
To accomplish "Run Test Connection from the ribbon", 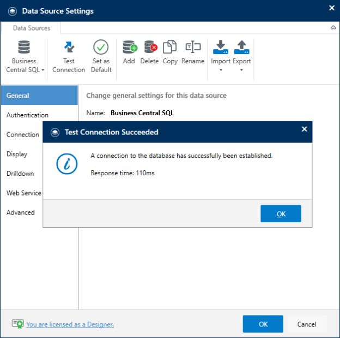I will [69, 56].
